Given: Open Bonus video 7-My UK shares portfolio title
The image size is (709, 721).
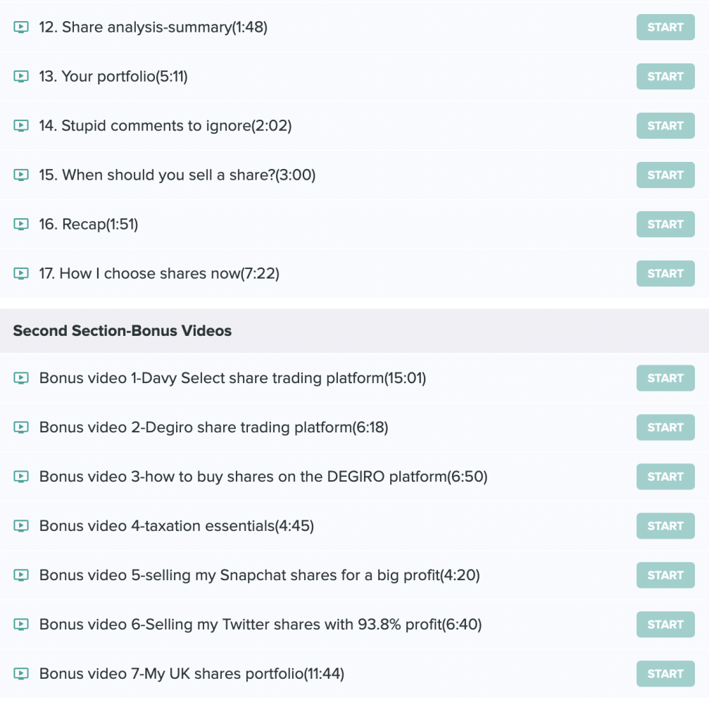Looking at the screenshot, I should (x=192, y=674).
